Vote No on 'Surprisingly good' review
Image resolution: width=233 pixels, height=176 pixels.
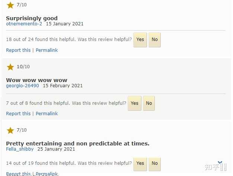154,40
